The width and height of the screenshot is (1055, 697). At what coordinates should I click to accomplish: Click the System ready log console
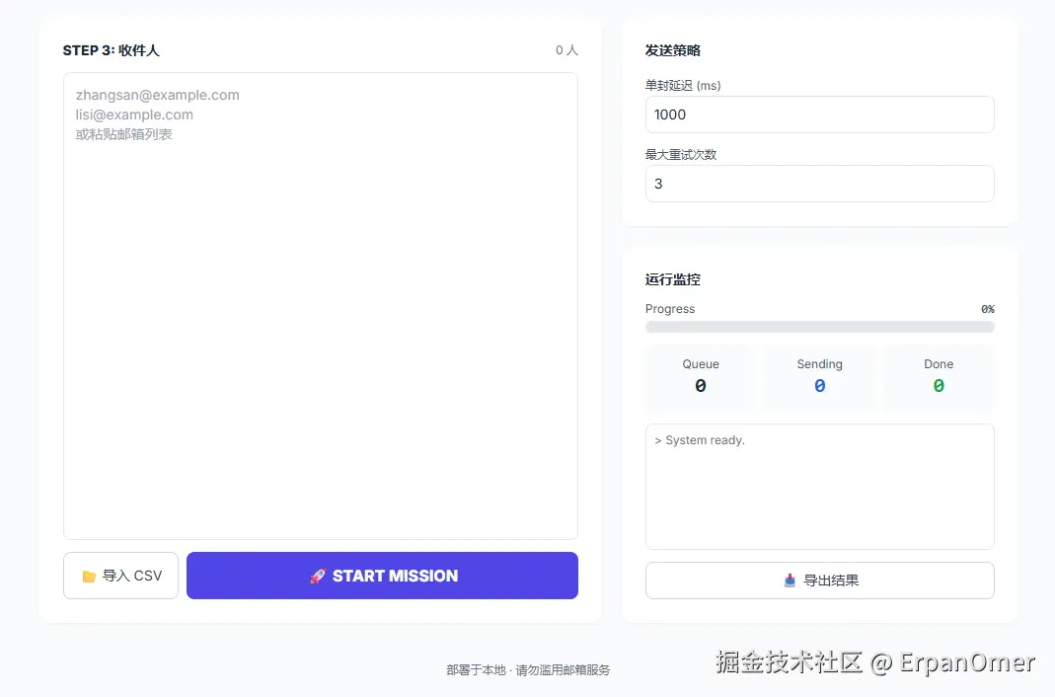tap(819, 486)
